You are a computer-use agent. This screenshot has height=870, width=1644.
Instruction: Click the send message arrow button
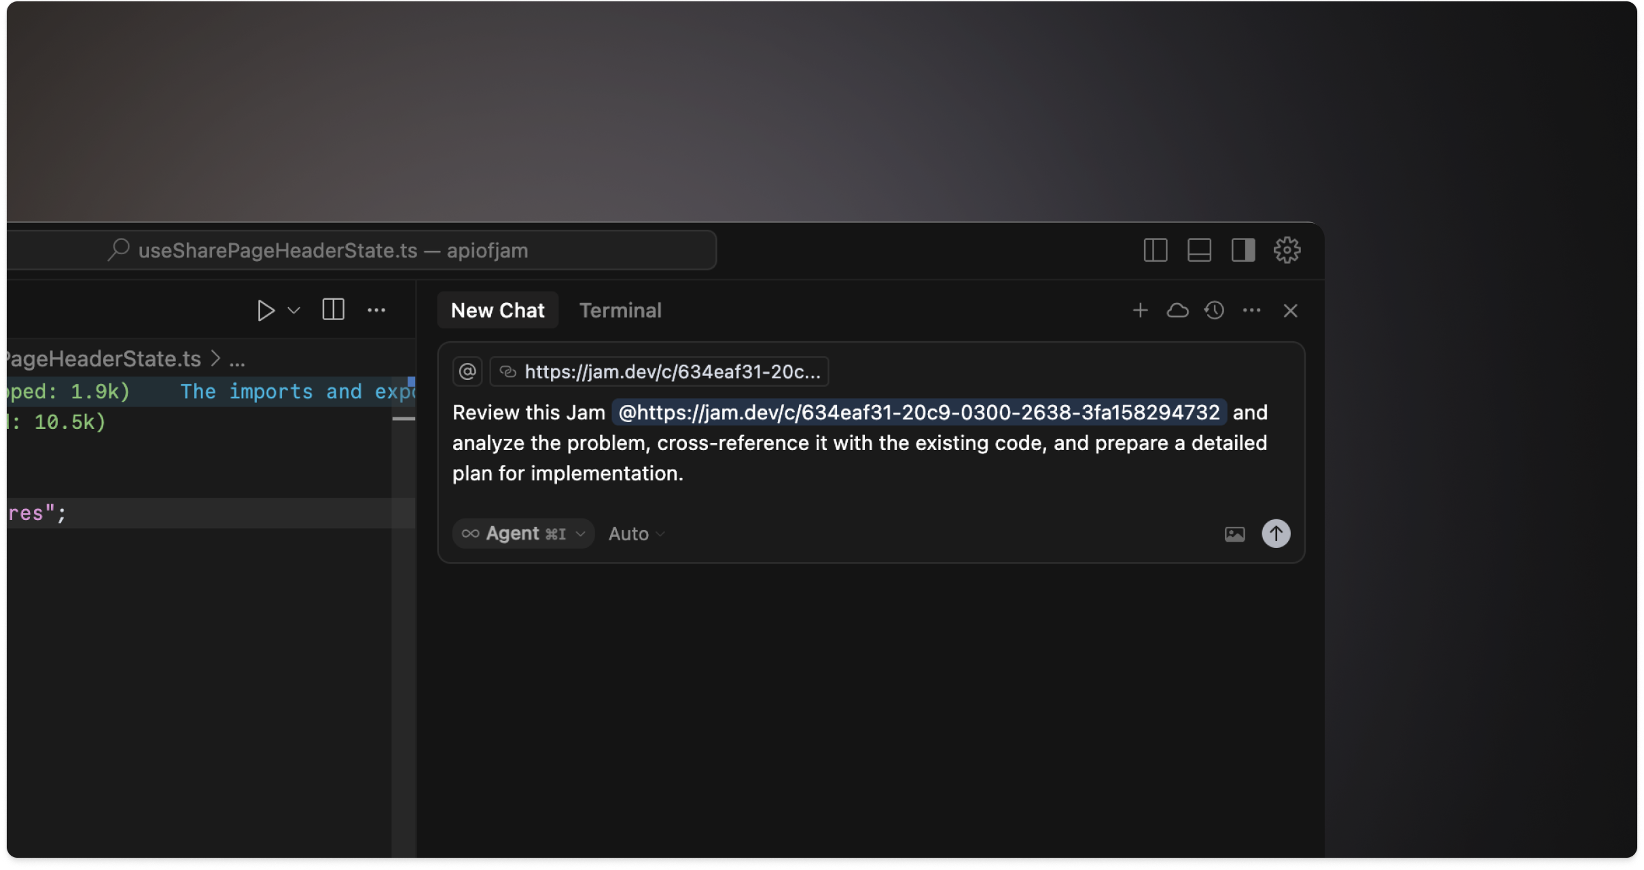coord(1276,534)
